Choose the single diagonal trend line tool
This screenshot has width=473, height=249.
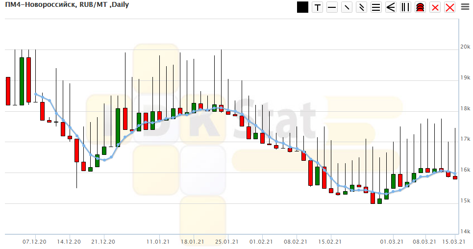(347, 7)
